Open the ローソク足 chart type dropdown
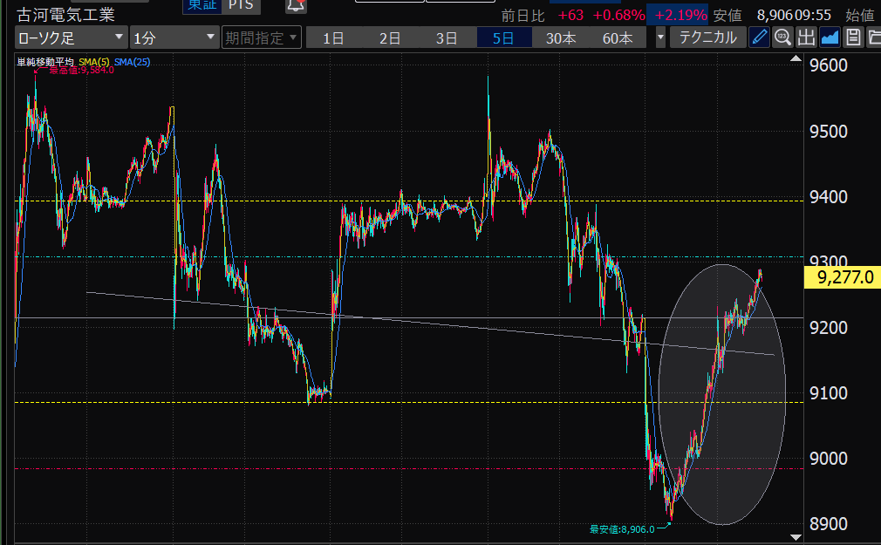881x545 pixels. [x=71, y=37]
